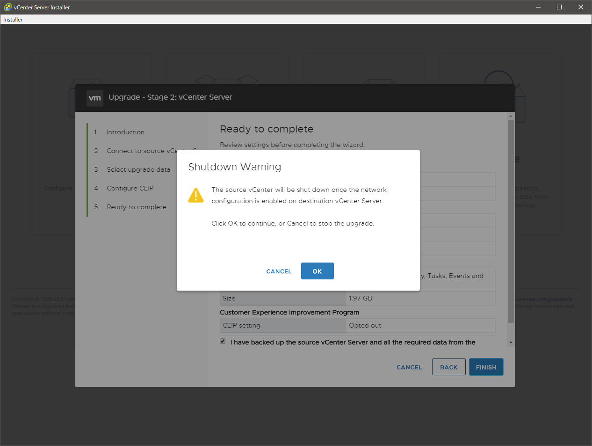Maximize the installer window

tap(559, 7)
